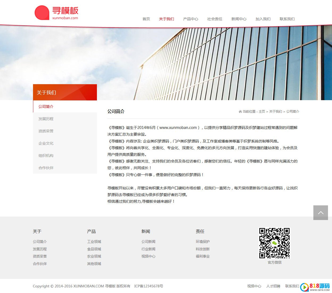332x293 pixels.
Task: Open the 其他领域 footer link
Action: pos(94,264)
